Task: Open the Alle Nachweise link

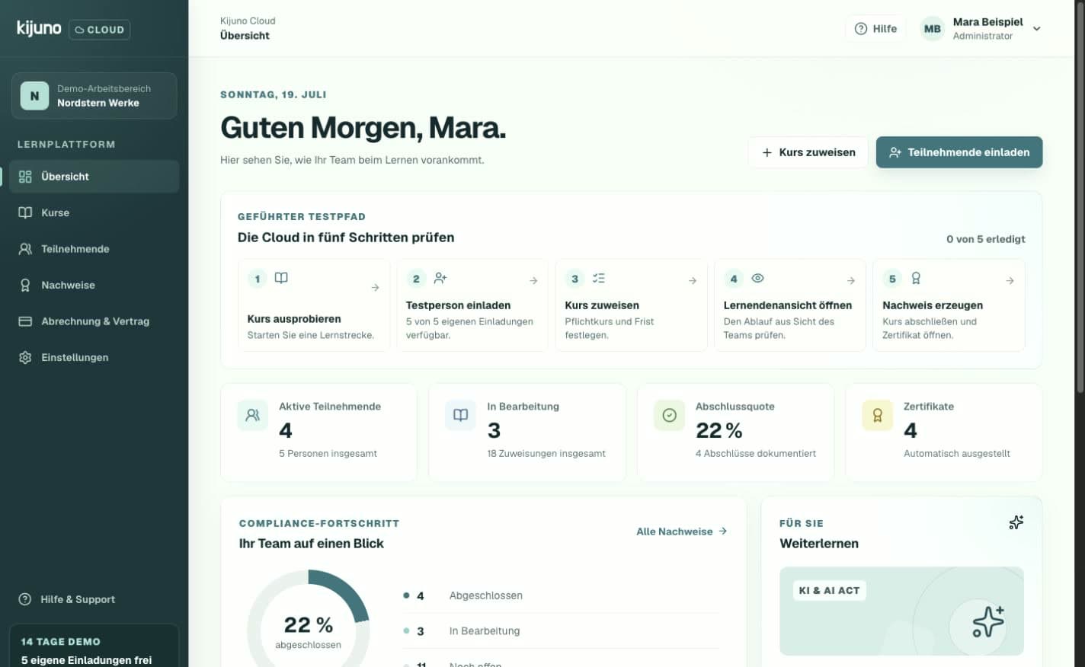Action: click(x=681, y=531)
